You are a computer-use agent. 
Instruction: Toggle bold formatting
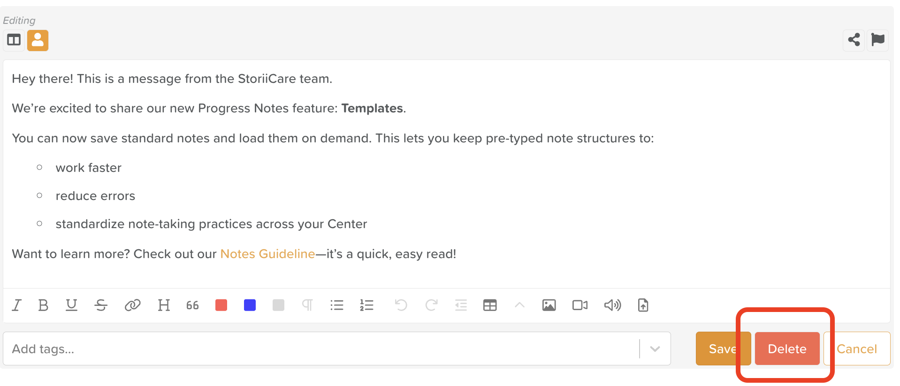43,305
